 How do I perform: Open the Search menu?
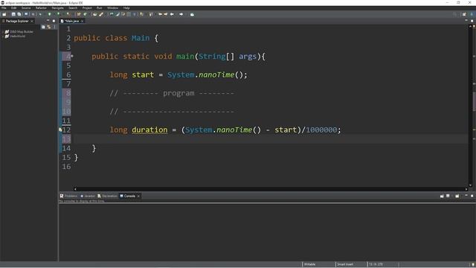[x=73, y=8]
